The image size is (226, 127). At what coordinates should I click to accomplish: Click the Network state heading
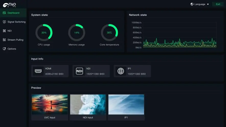tap(138, 15)
